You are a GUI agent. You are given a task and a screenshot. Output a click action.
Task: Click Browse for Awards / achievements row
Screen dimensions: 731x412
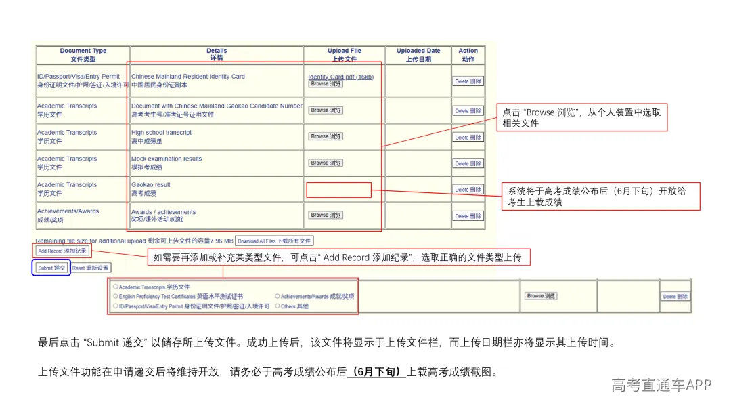(x=326, y=215)
